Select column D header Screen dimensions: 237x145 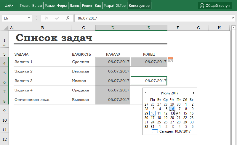pos(113,28)
